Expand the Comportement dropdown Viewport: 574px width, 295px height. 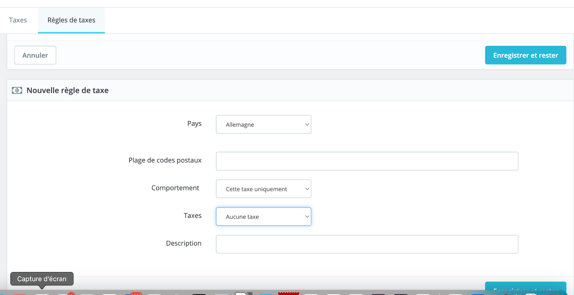(263, 189)
